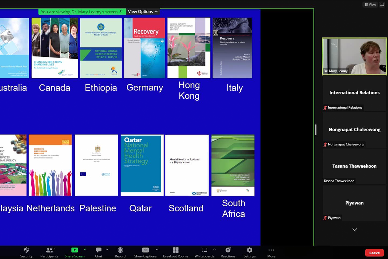The height and width of the screenshot is (259, 388).
Task: Click the Italy Recovery book cover
Action: click(x=232, y=48)
